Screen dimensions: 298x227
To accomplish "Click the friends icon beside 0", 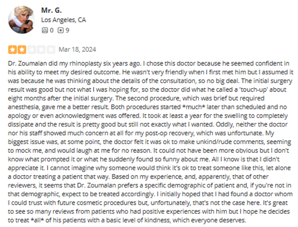I will [45, 30].
